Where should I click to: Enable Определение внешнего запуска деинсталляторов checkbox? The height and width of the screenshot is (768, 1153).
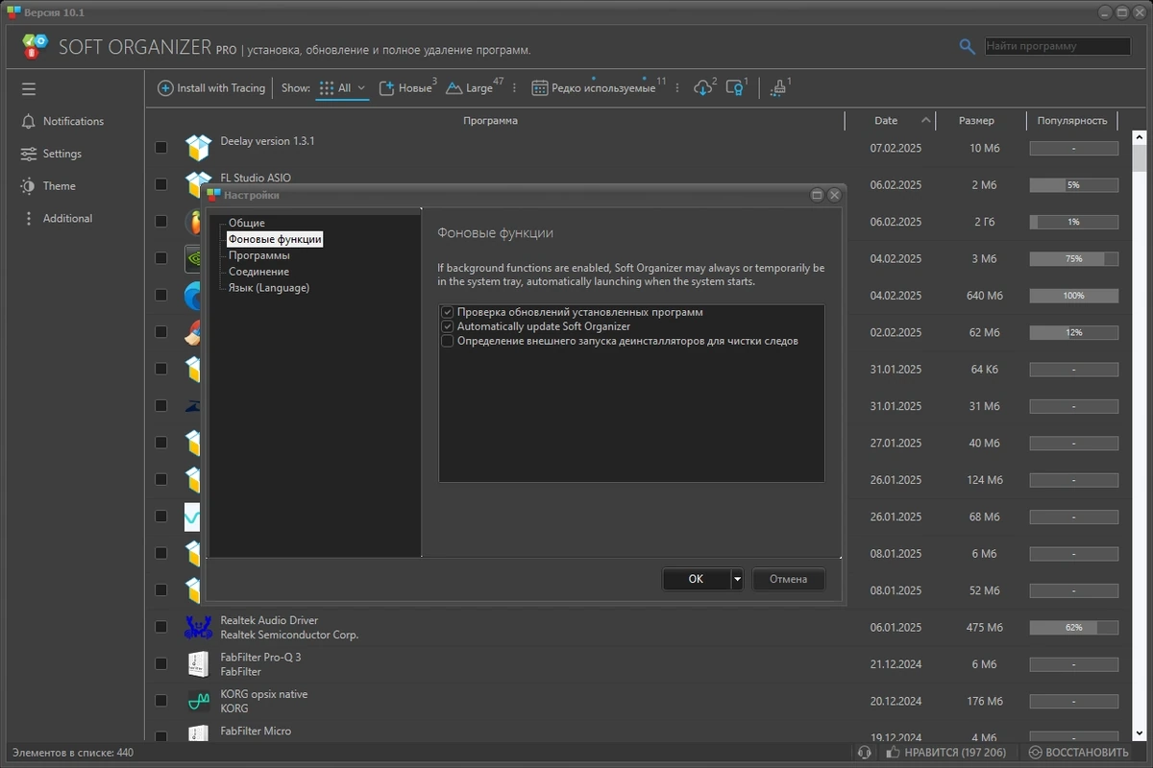click(447, 341)
